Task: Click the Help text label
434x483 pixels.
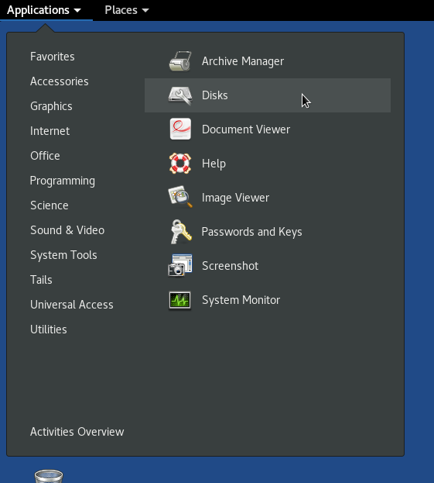Action: click(x=214, y=164)
